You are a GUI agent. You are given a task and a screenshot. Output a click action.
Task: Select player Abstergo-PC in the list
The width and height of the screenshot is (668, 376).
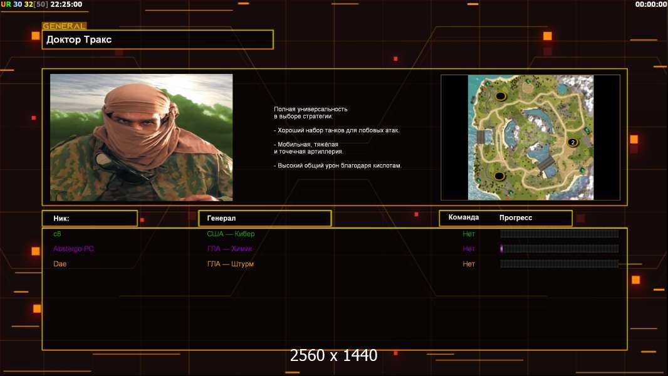pos(74,249)
